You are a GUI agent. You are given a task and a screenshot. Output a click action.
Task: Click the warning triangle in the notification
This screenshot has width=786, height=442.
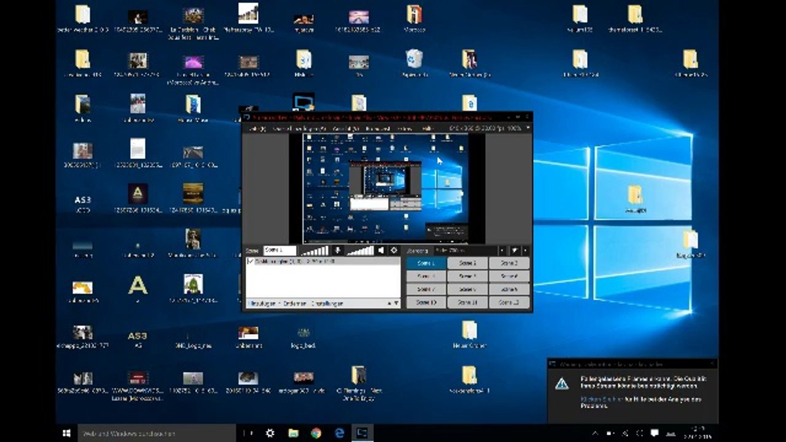click(x=562, y=384)
